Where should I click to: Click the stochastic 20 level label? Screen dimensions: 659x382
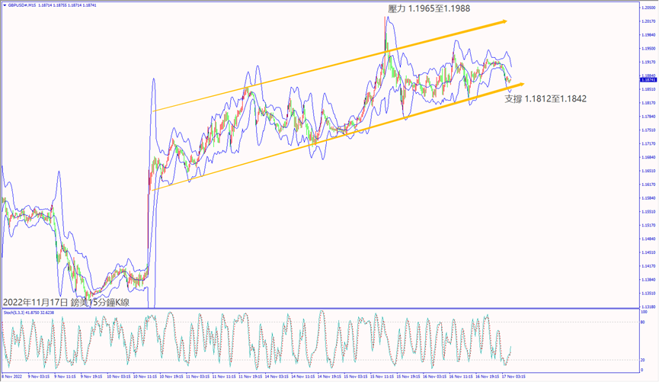coord(644,359)
